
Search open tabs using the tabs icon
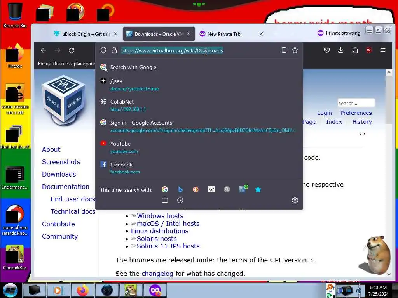165,200
